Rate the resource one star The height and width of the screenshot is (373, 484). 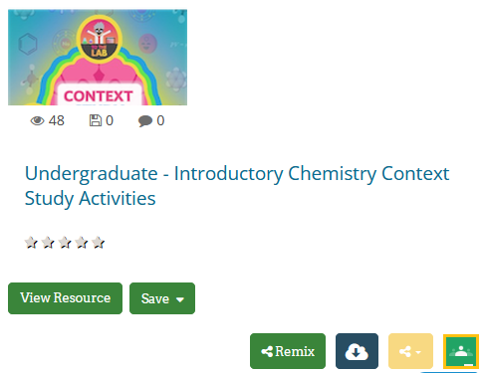click(31, 243)
